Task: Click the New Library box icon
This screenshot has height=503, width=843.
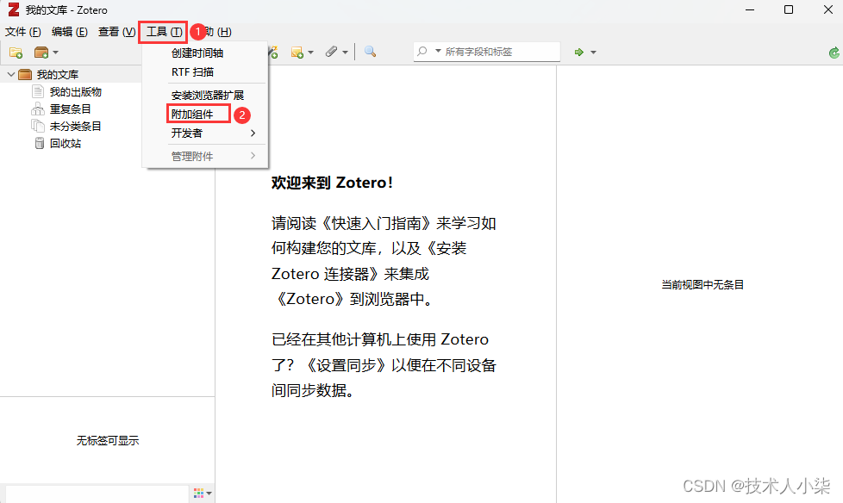Action: [x=41, y=53]
